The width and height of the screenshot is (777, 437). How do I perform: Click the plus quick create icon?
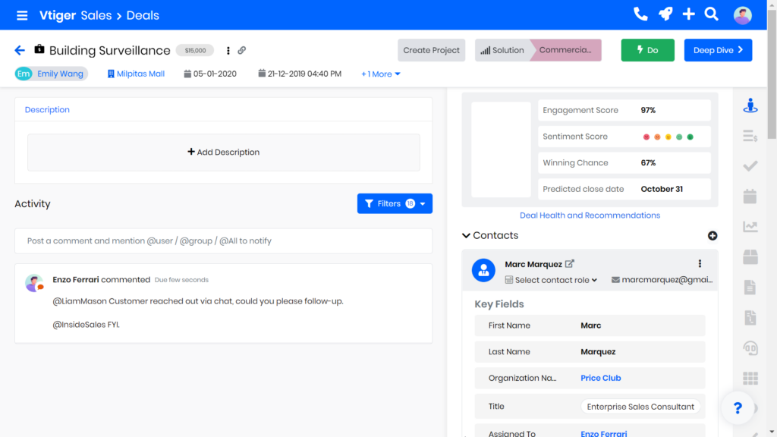(x=688, y=14)
